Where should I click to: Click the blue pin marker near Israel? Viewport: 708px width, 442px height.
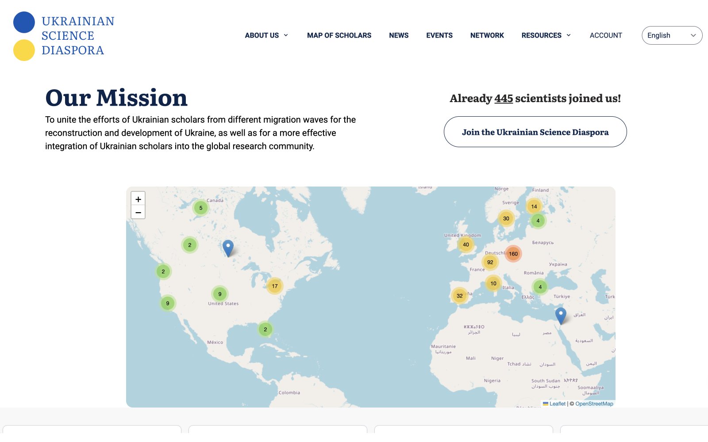click(x=561, y=316)
